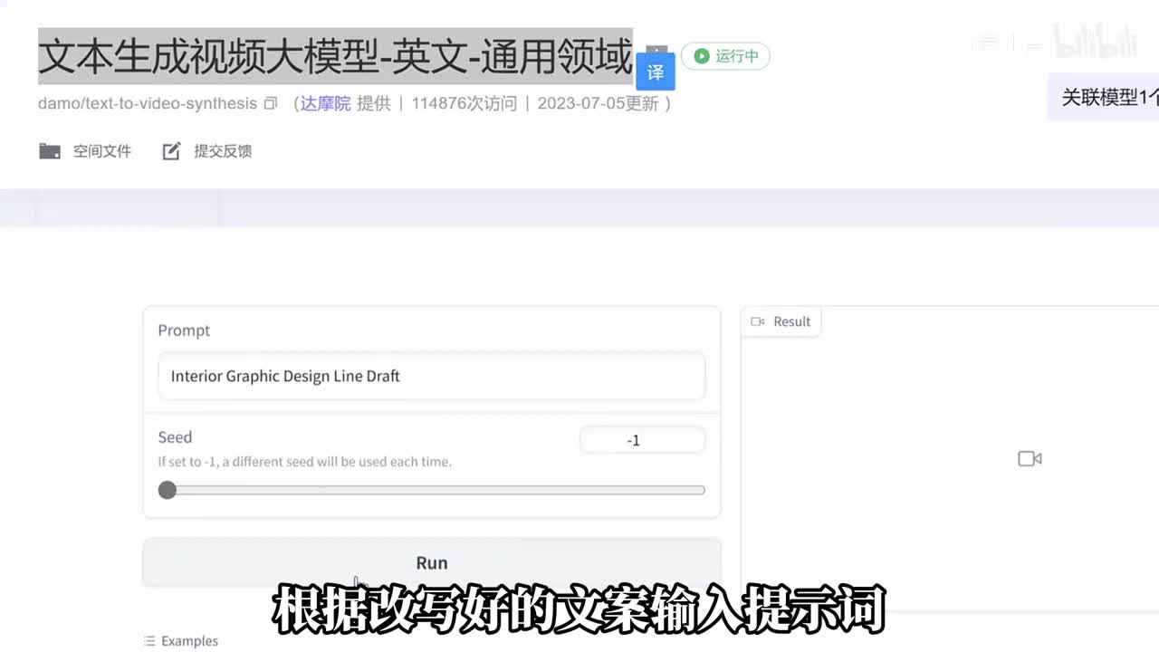The width and height of the screenshot is (1159, 652).
Task: Click the list icon beside Examples
Action: [149, 641]
